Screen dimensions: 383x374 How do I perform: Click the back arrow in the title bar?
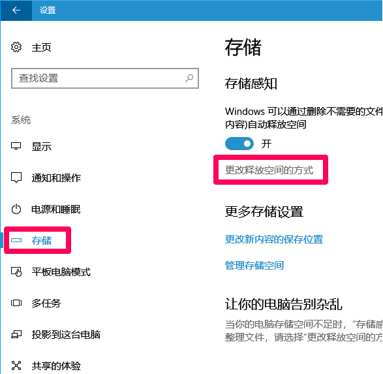(16, 10)
